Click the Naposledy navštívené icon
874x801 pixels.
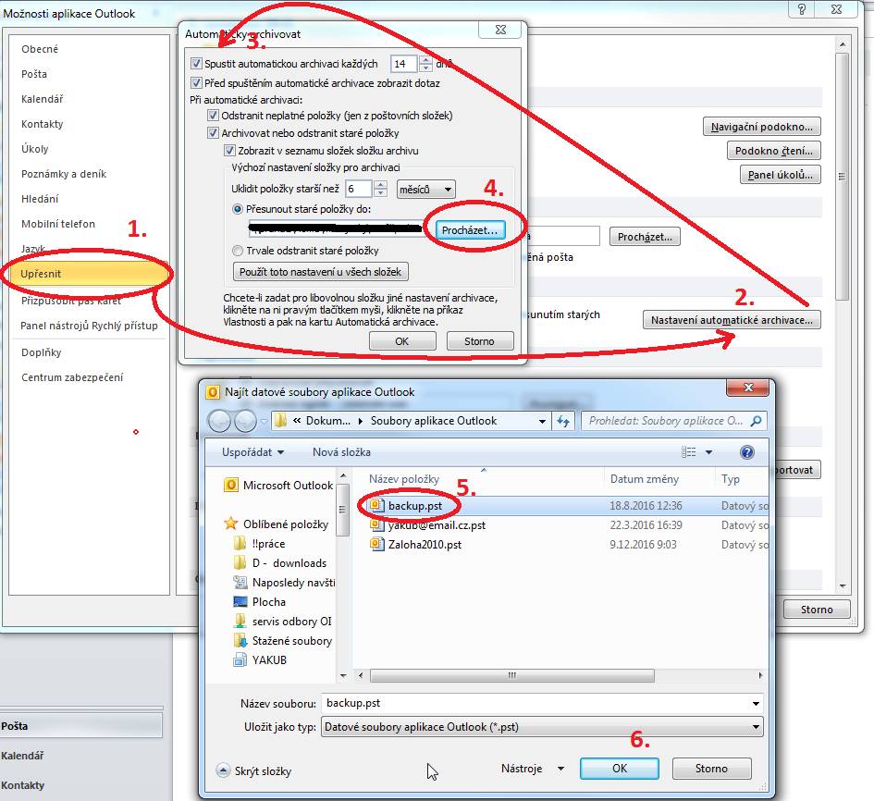pos(240,583)
